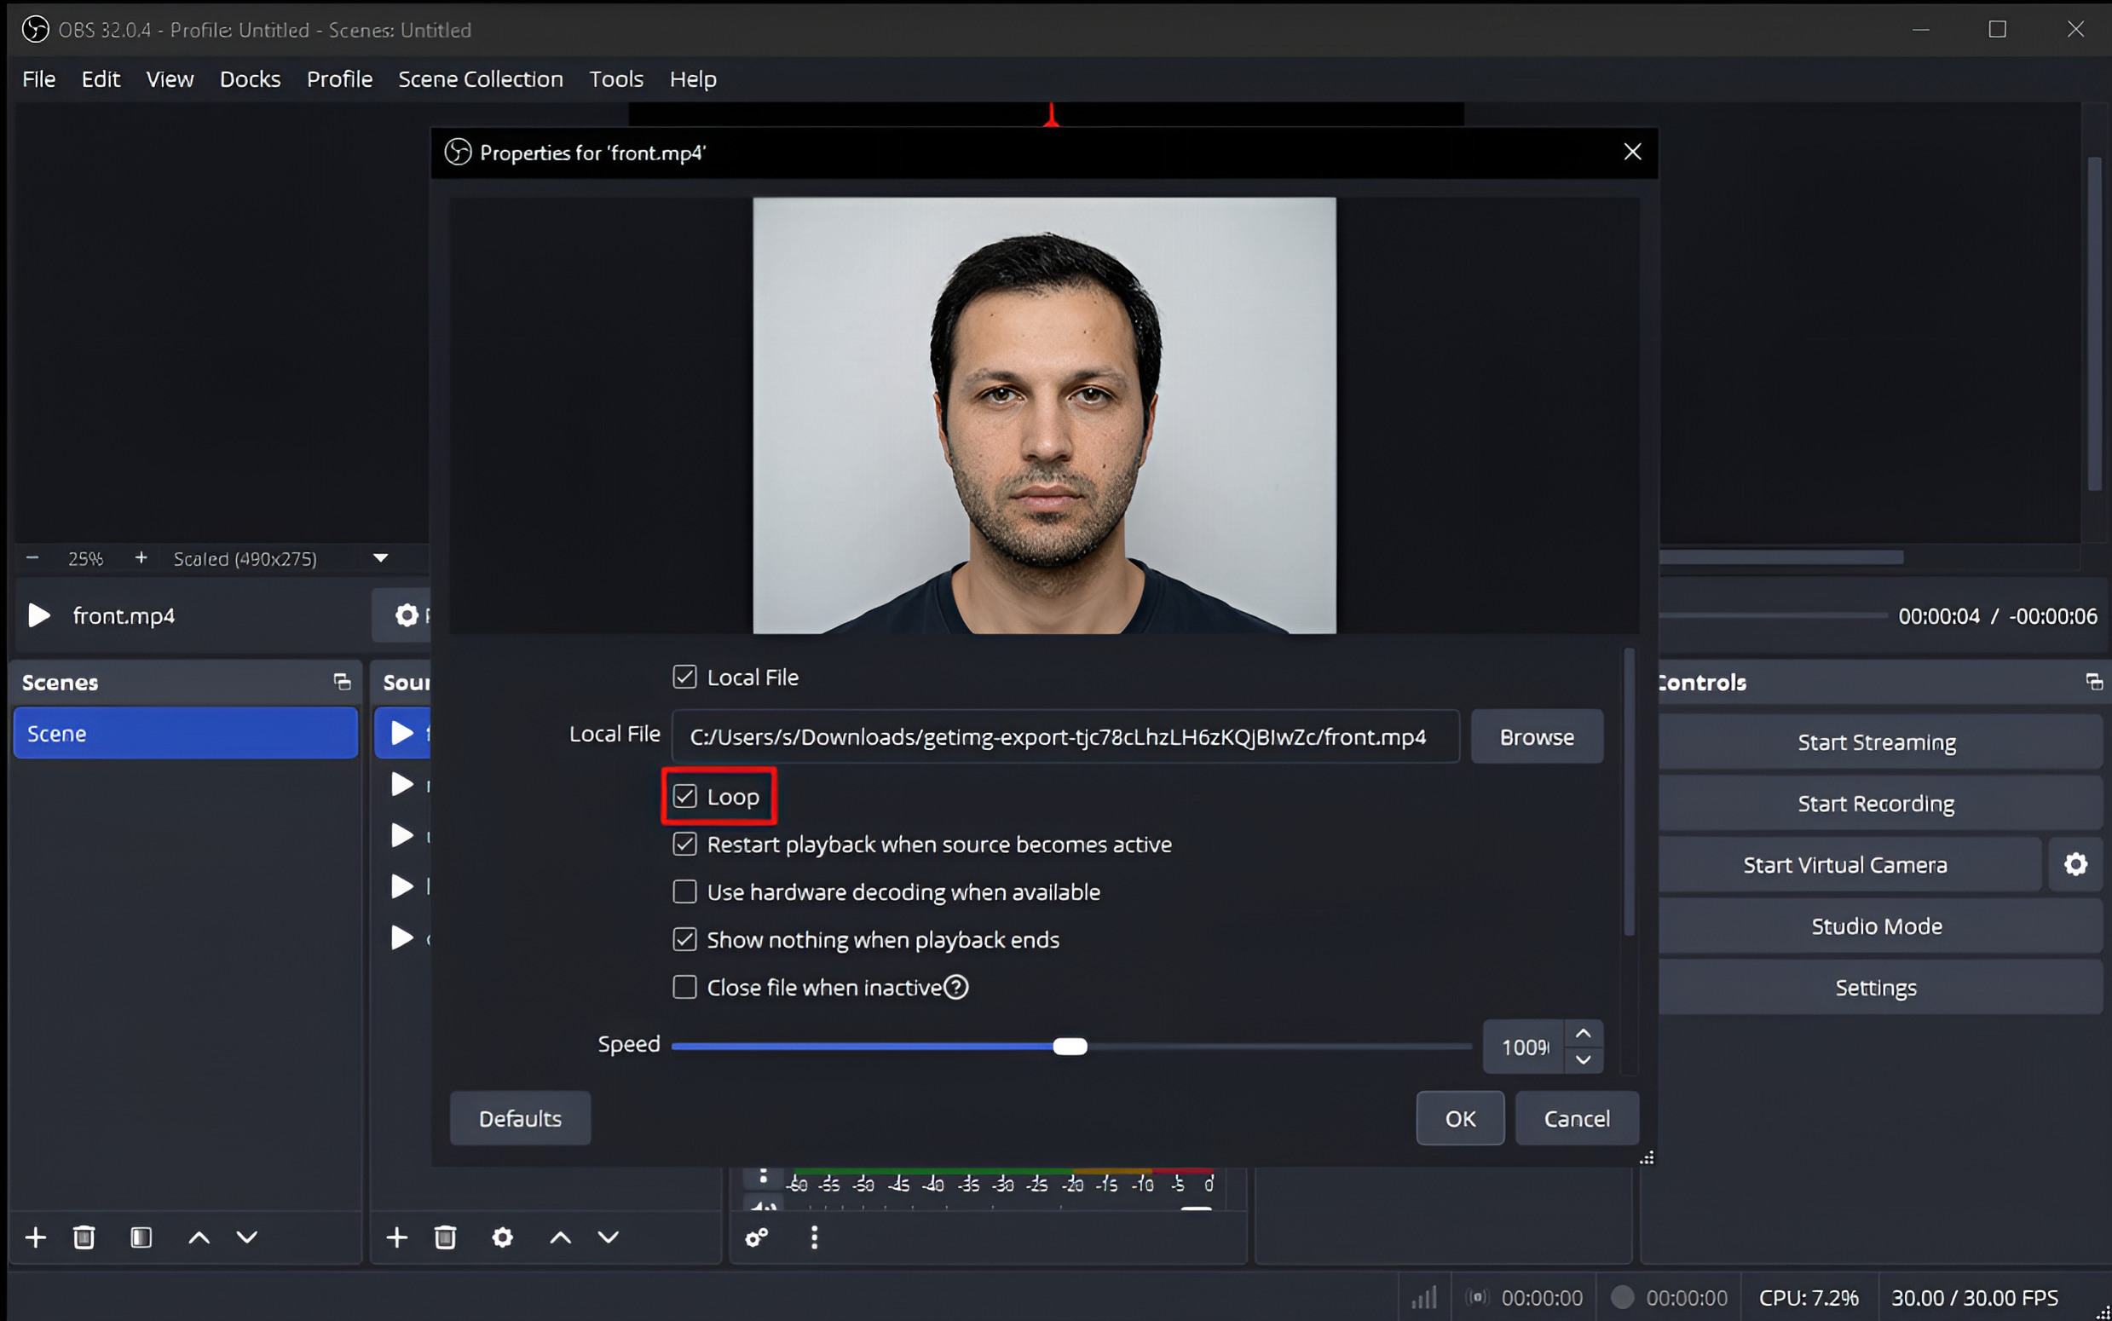Open source properties gear in Sources toolbar
This screenshot has width=2112, height=1321.
coord(502,1237)
